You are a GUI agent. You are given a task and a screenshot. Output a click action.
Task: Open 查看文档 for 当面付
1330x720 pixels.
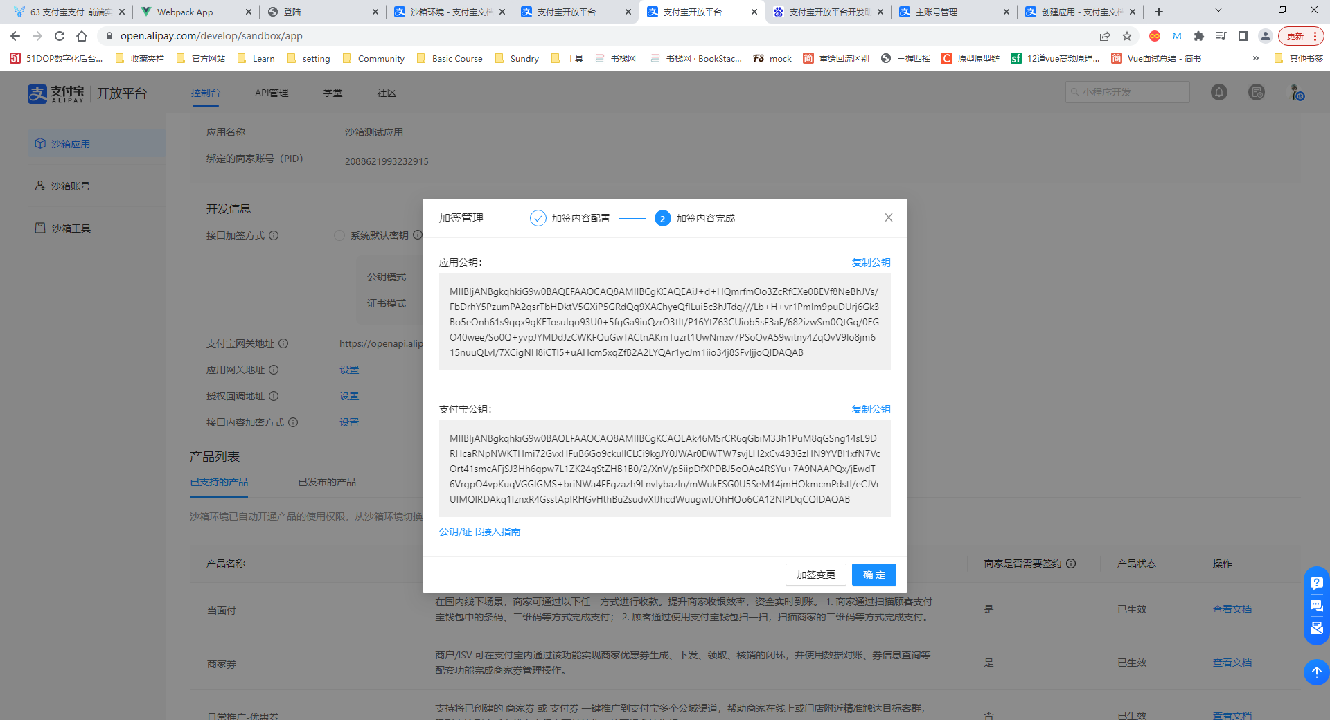tap(1232, 609)
